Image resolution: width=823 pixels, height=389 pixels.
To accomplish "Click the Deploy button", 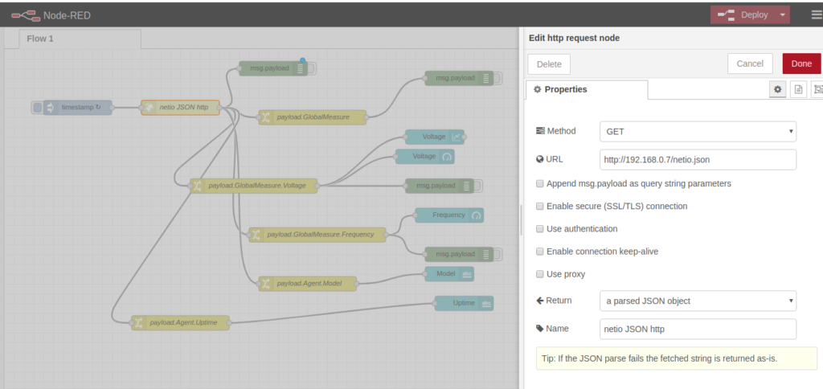I will [x=743, y=14].
